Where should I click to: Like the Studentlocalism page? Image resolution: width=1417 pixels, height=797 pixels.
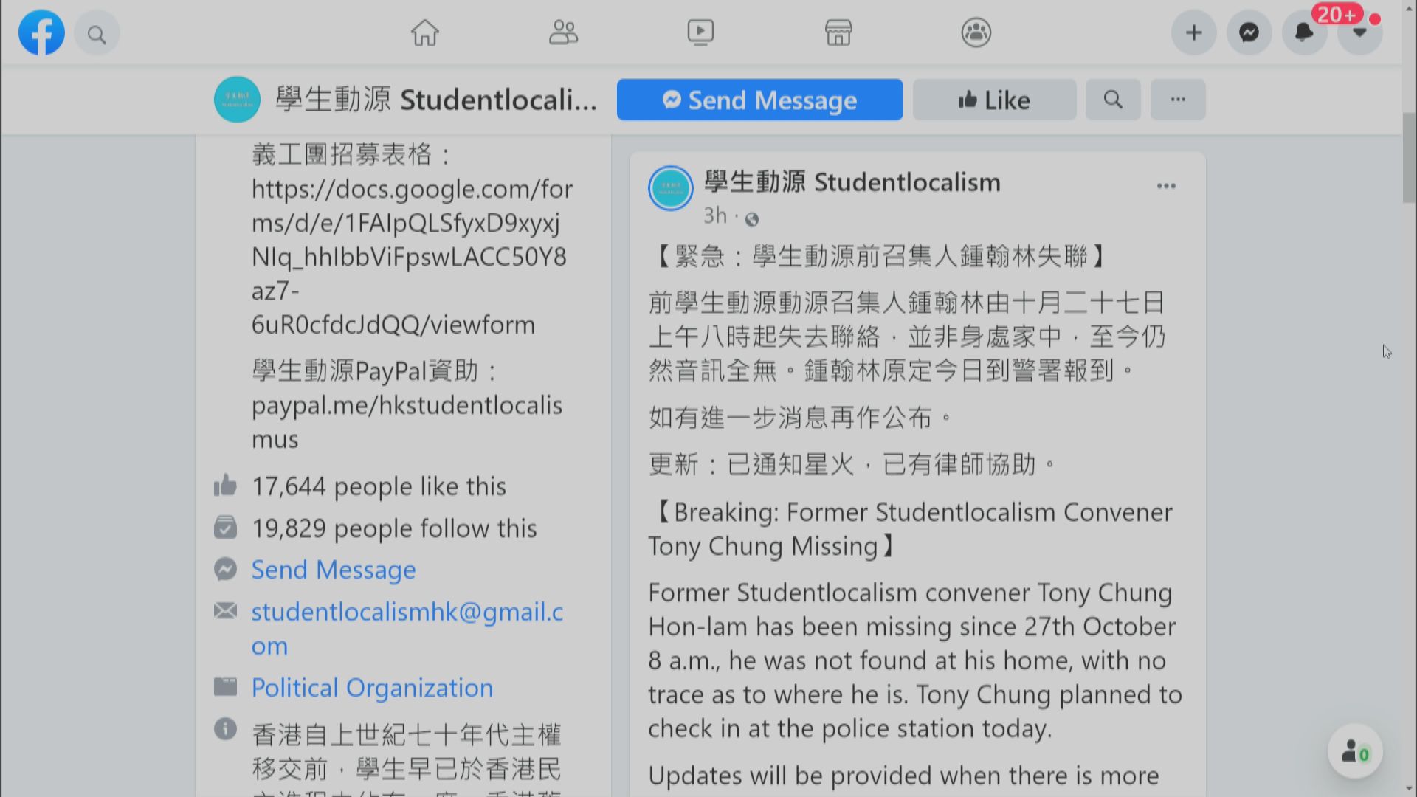994,100
